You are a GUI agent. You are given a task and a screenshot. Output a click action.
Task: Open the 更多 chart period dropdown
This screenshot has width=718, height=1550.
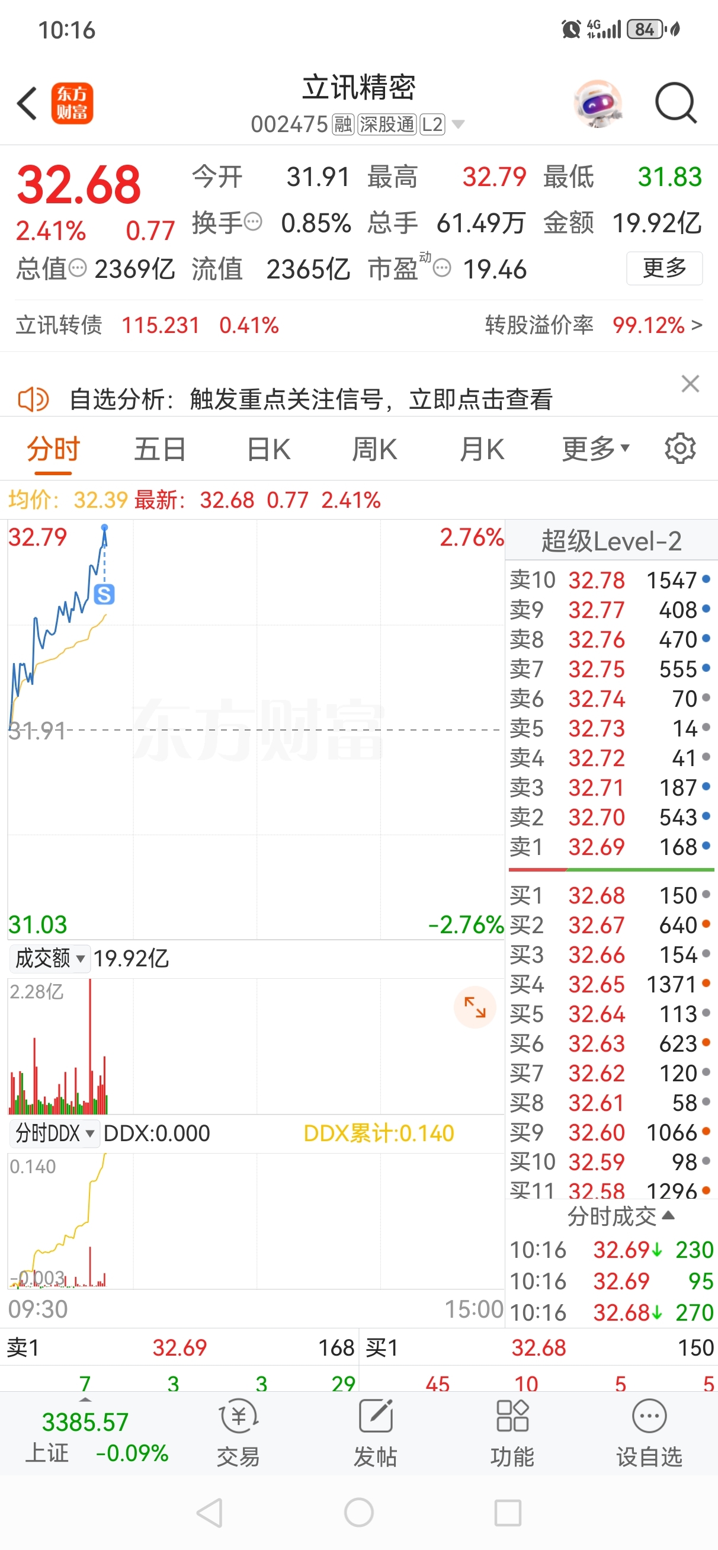596,449
